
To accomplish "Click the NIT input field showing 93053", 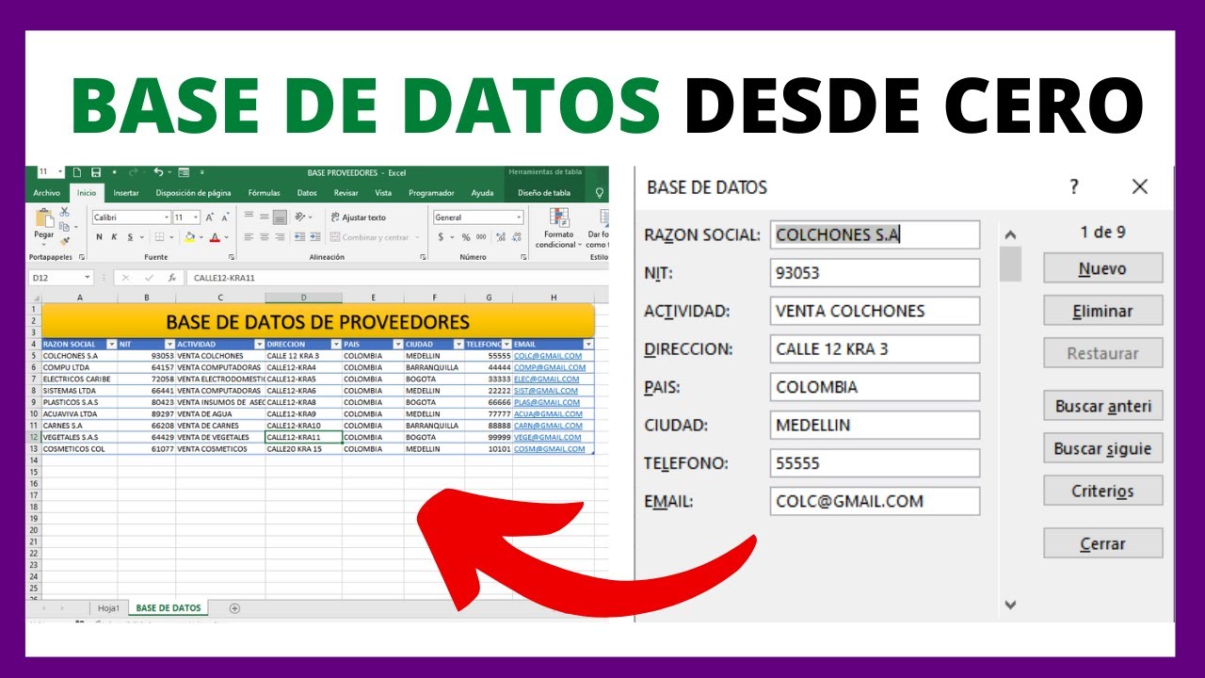I will 875,273.
